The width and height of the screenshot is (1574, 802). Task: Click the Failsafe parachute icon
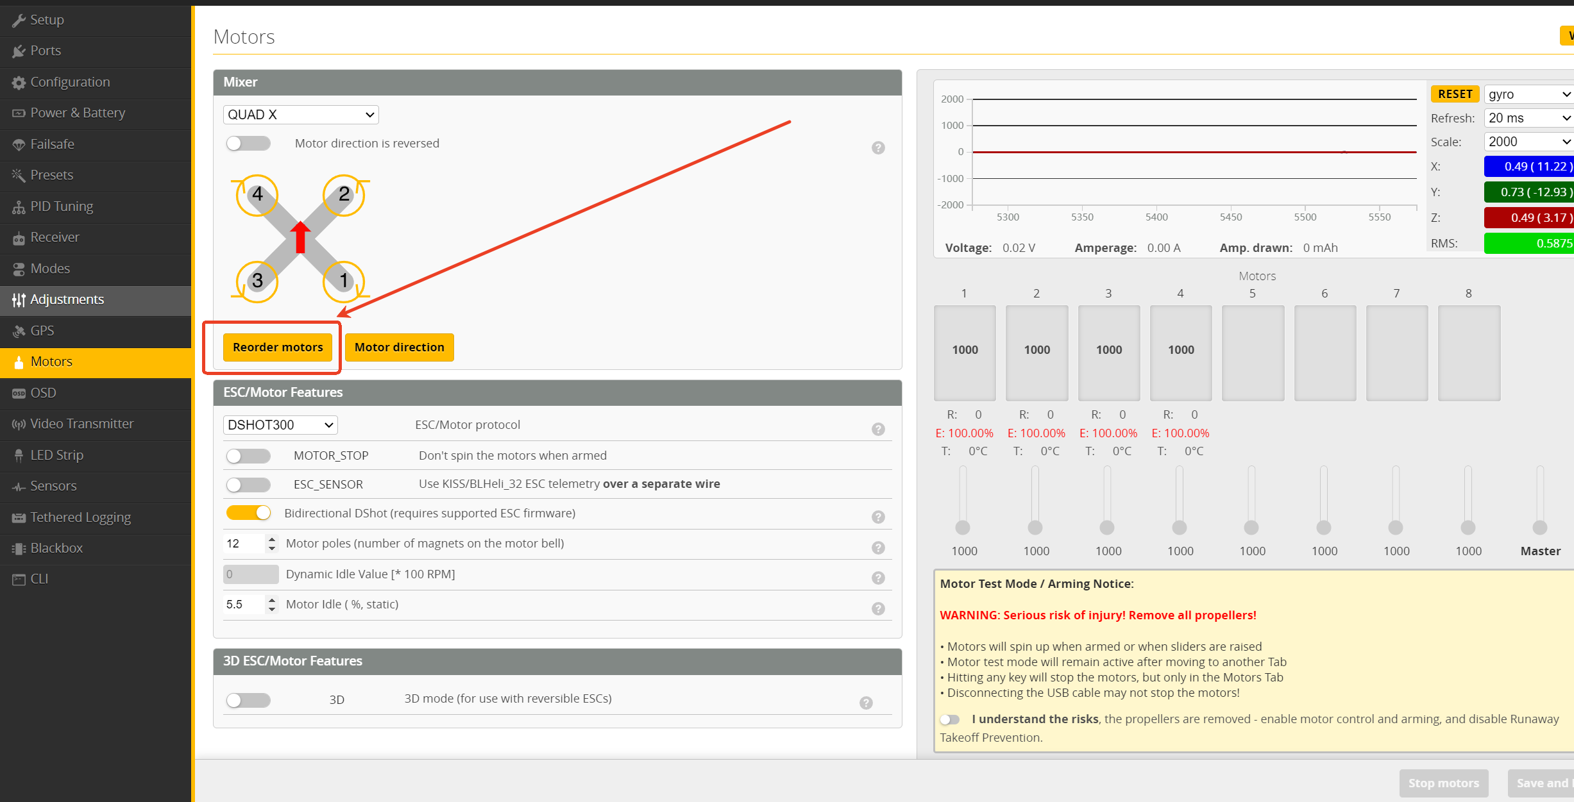pyautogui.click(x=19, y=145)
